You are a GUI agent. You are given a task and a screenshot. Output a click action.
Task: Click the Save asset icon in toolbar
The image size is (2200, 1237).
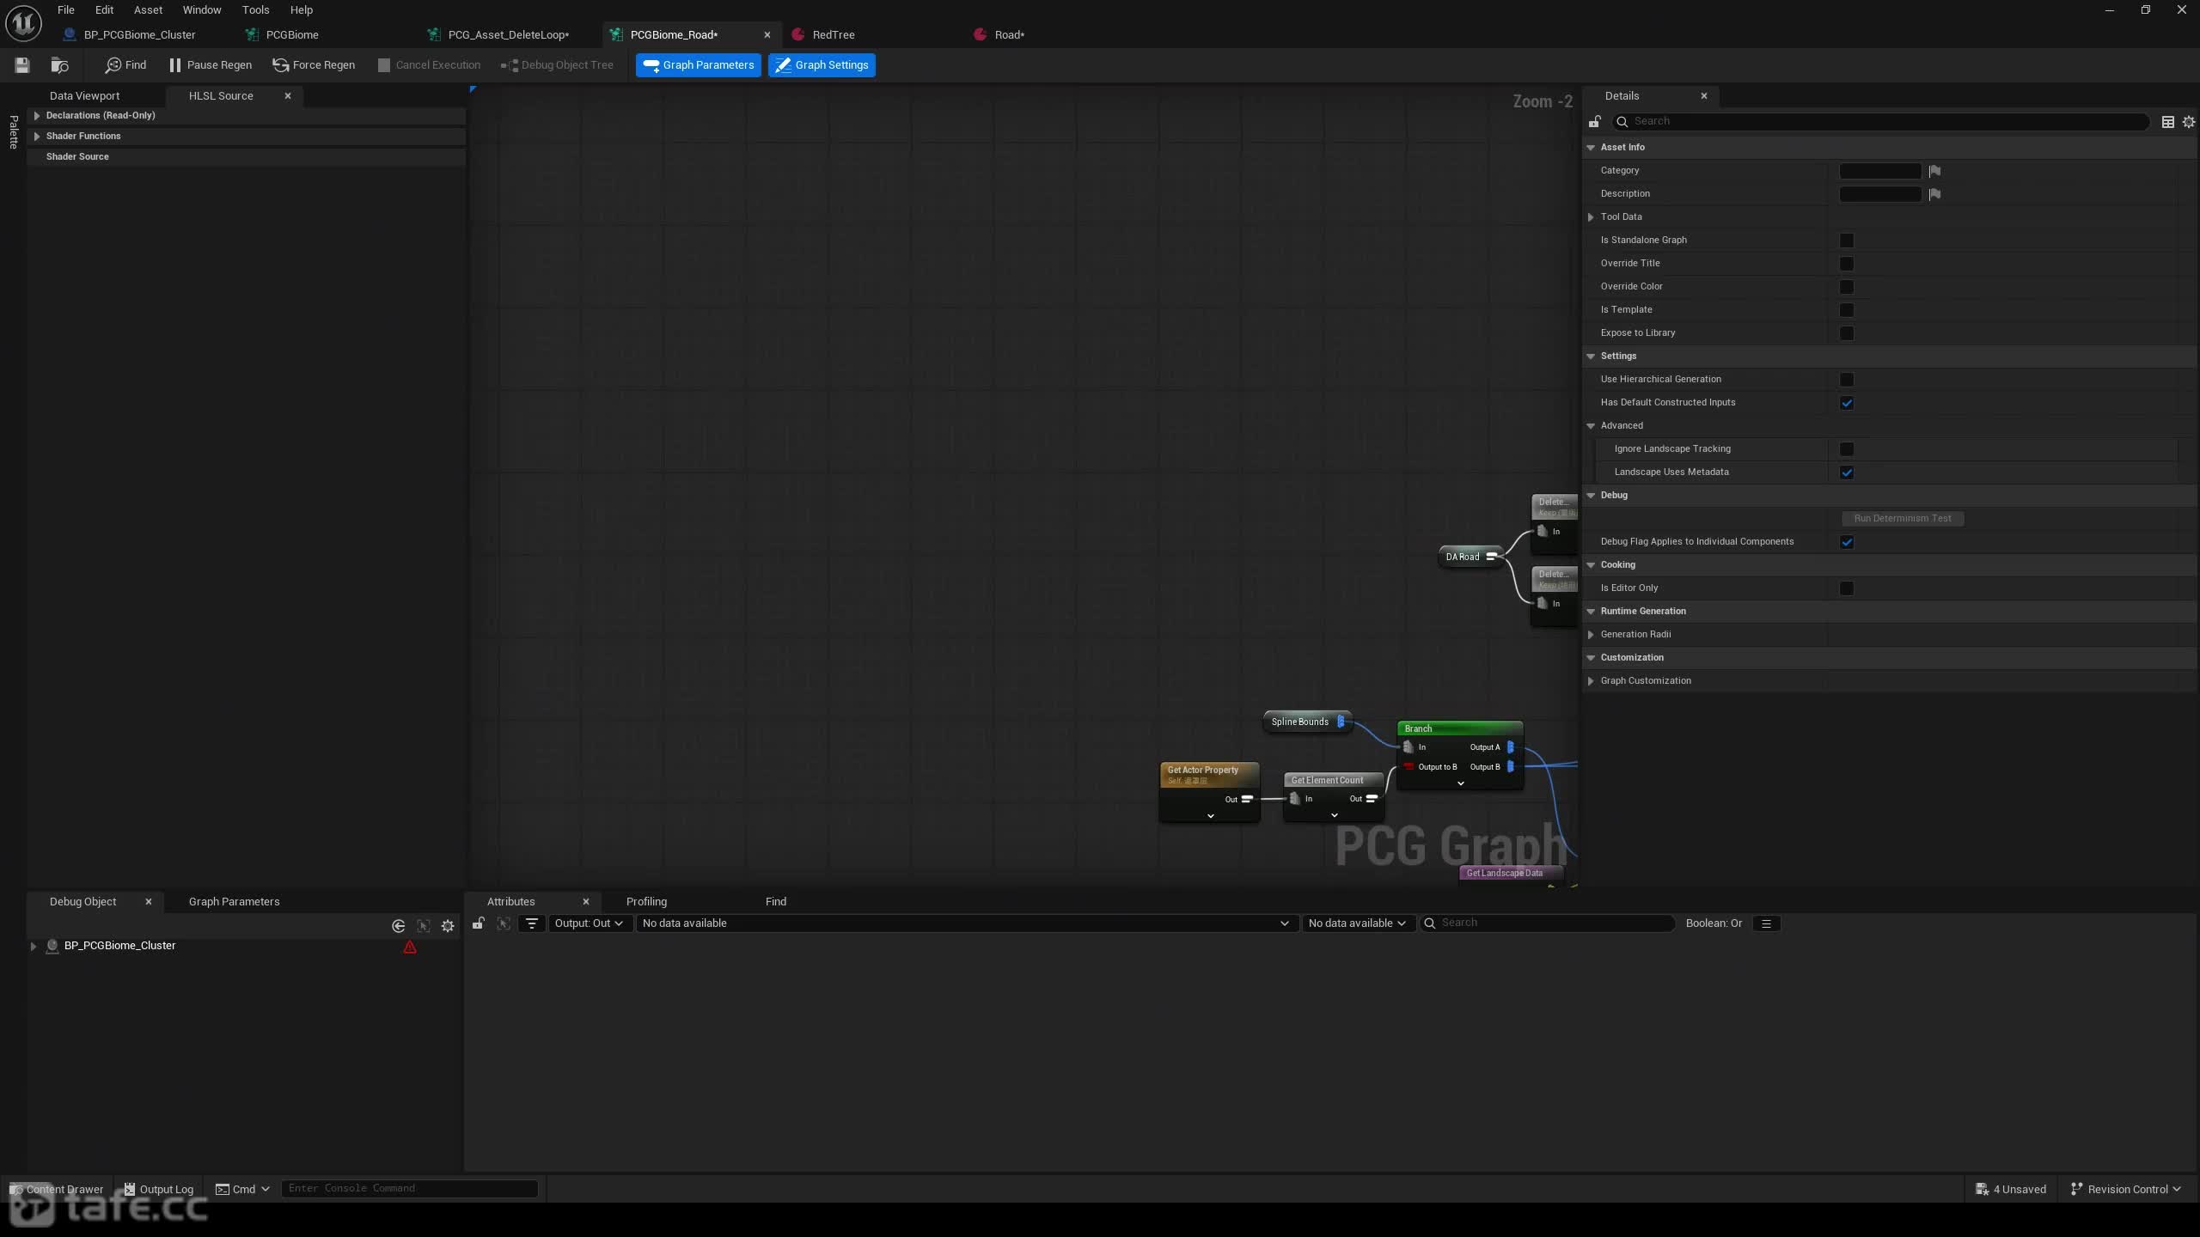tap(22, 65)
